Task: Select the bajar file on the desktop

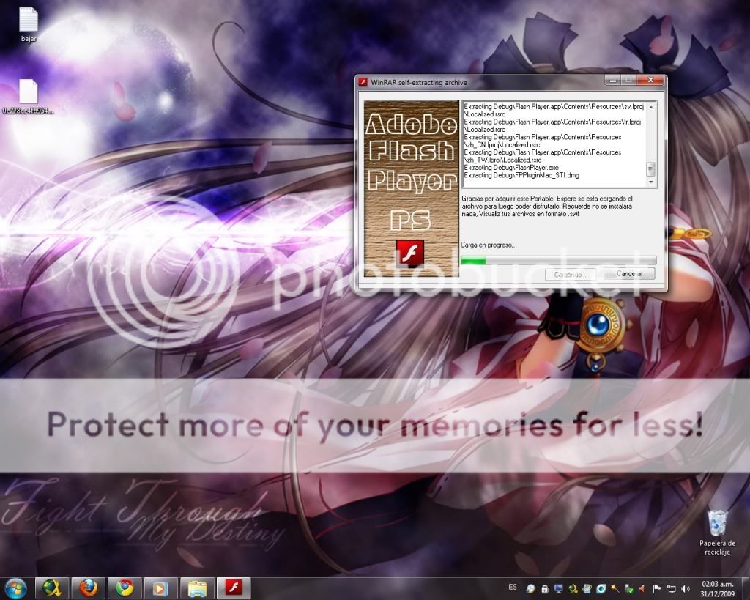Action: tap(29, 25)
